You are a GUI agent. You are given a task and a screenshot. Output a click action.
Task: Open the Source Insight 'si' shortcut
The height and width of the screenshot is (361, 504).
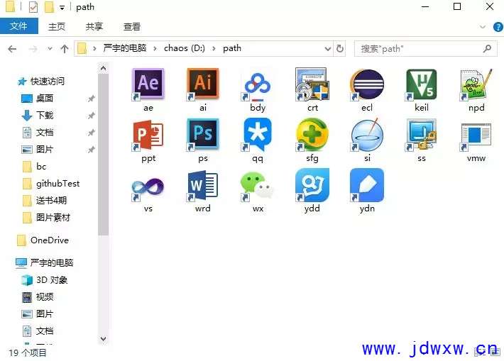click(367, 140)
